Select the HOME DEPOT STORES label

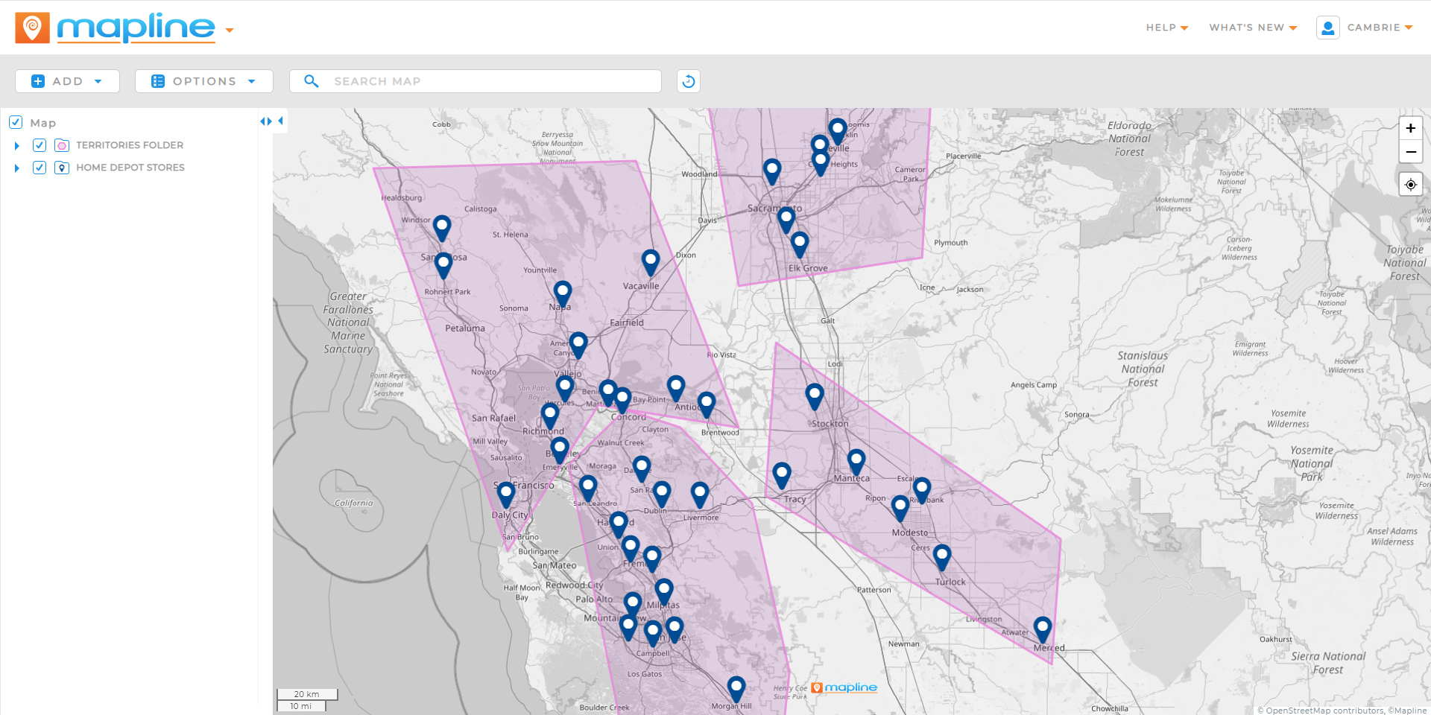pos(130,168)
